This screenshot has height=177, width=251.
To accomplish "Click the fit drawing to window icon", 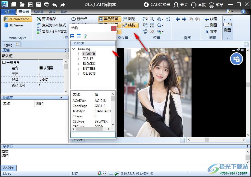I will pos(152,25).
